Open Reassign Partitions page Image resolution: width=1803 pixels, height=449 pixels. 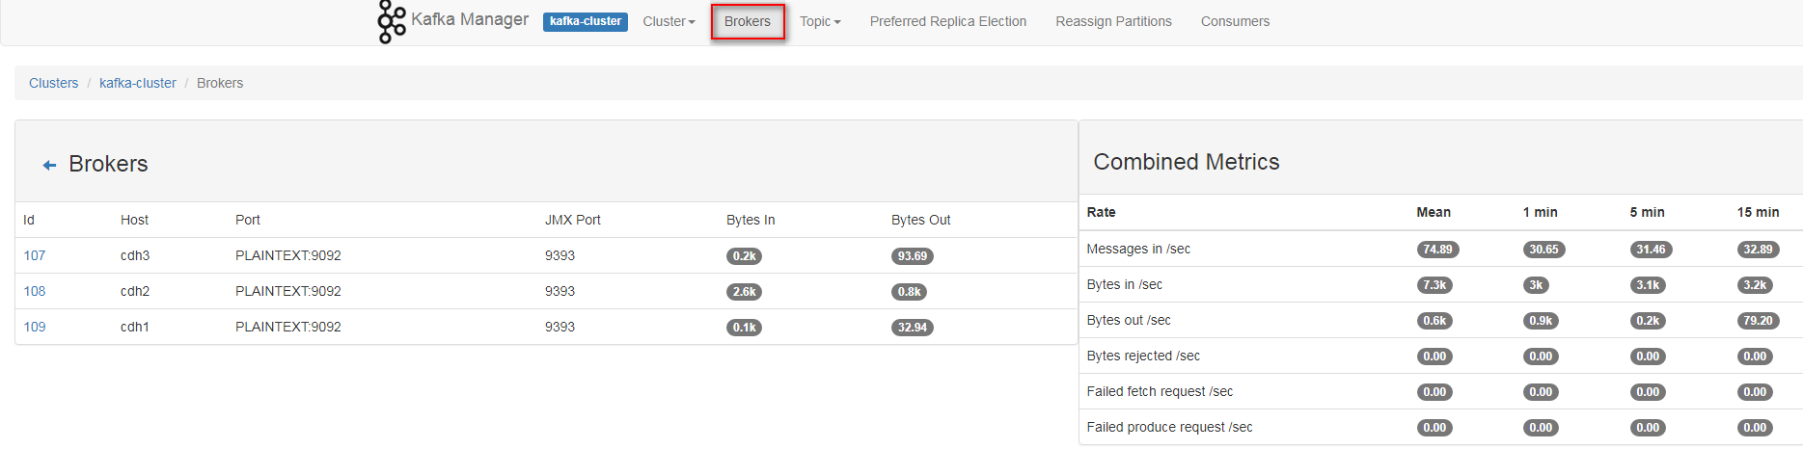tap(1113, 21)
